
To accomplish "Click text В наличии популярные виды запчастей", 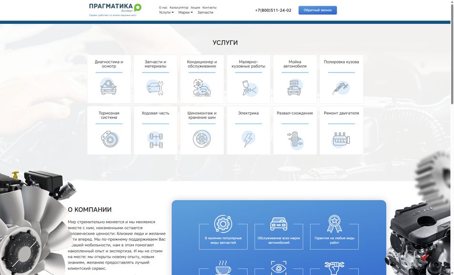I will [x=223, y=240].
